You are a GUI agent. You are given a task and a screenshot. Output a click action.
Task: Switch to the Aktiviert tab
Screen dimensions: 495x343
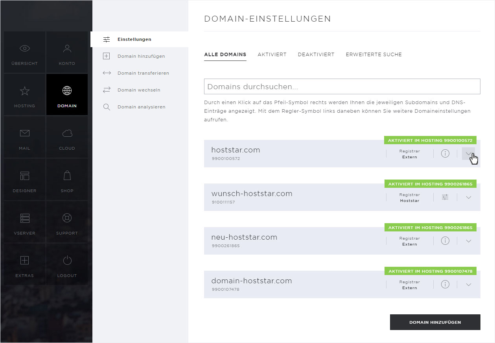coord(272,55)
